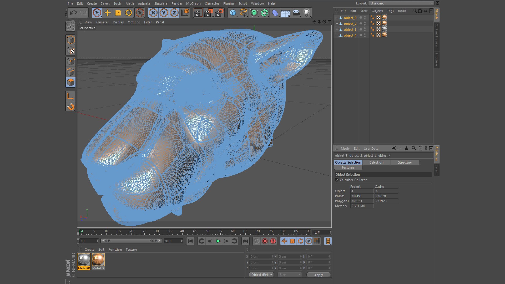Switch to the Structure tab in attributes
This screenshot has height=284, width=505.
click(x=405, y=162)
